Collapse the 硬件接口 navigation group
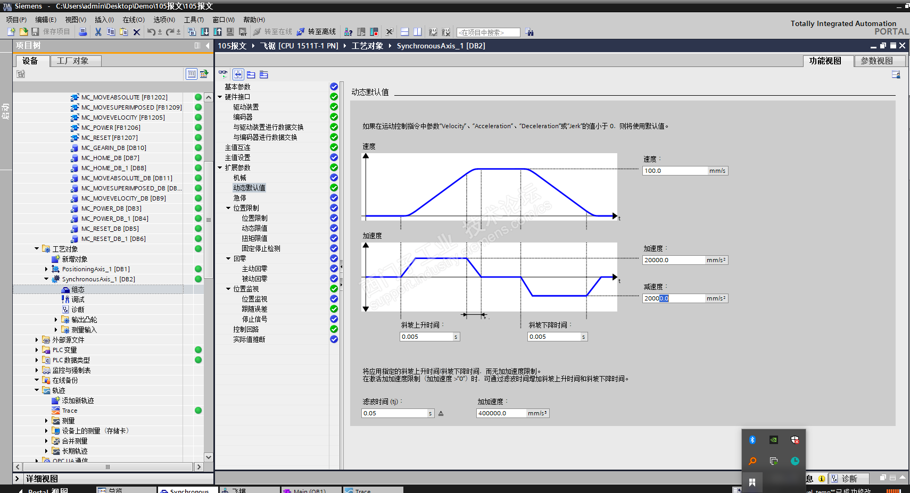 (x=220, y=97)
